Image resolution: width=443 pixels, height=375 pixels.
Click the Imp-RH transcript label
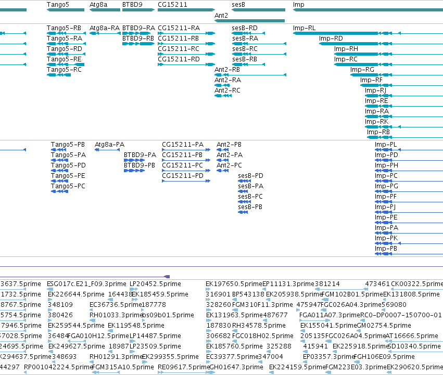[346, 49]
